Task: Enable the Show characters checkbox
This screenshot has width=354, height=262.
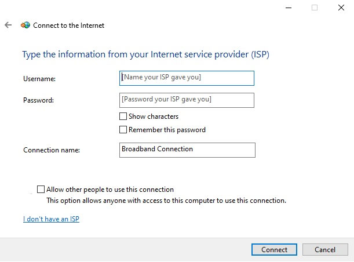Action: [123, 117]
